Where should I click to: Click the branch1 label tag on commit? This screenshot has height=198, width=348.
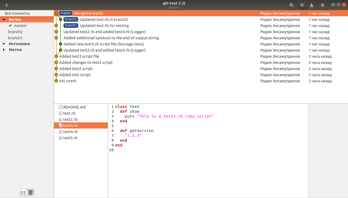(71, 25)
